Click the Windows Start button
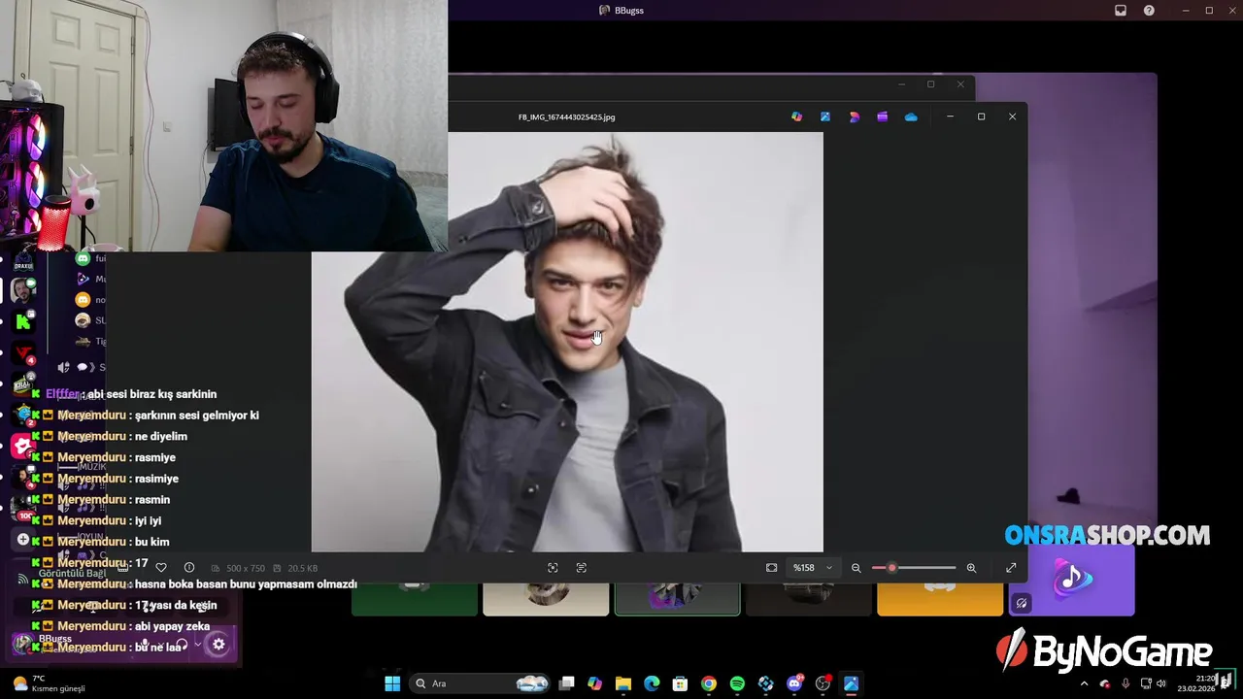Screen dimensions: 1243x699 (x=392, y=683)
